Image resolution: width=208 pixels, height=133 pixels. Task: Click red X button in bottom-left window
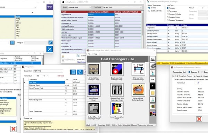pos(14,128)
